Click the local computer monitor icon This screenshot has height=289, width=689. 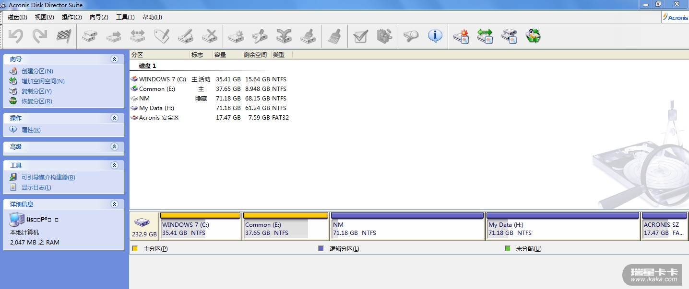coord(17,220)
